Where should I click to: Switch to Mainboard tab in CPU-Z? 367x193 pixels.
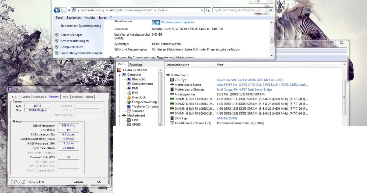40,97
